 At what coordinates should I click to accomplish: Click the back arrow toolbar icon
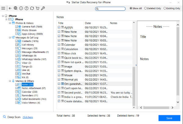tap(10, 8)
